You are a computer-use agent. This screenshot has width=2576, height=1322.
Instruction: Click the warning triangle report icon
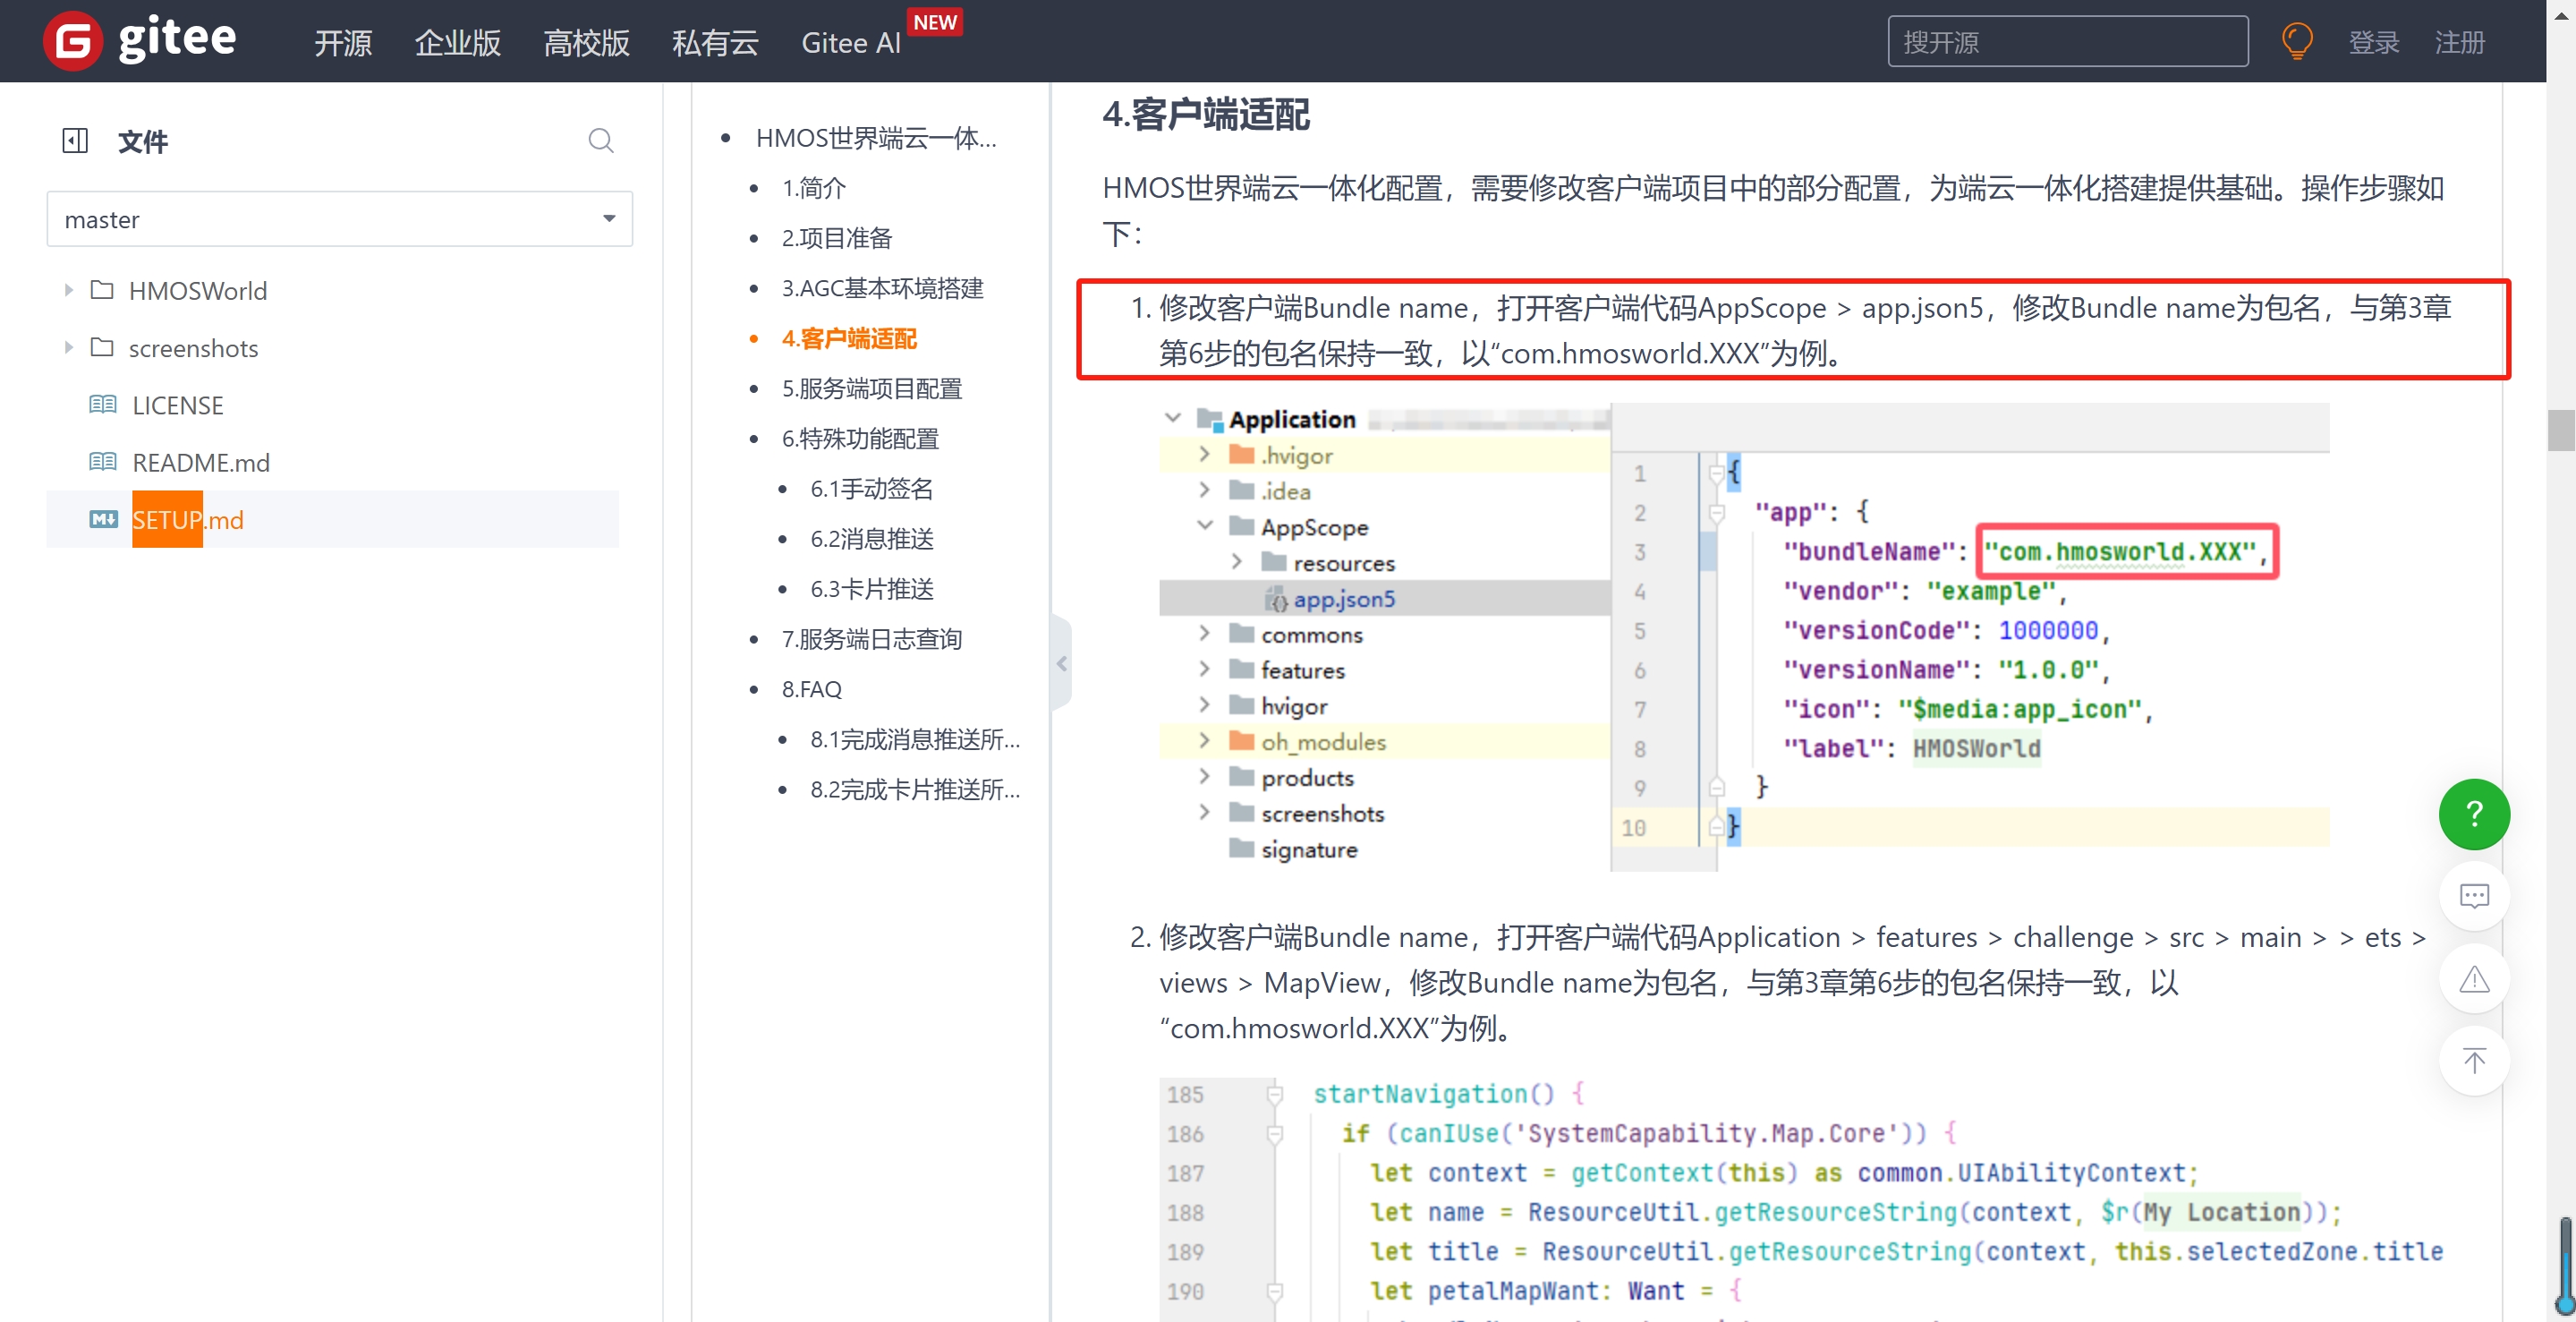click(2473, 979)
